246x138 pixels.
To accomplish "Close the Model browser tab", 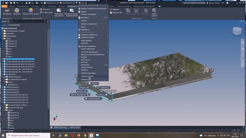I will click(8, 21).
